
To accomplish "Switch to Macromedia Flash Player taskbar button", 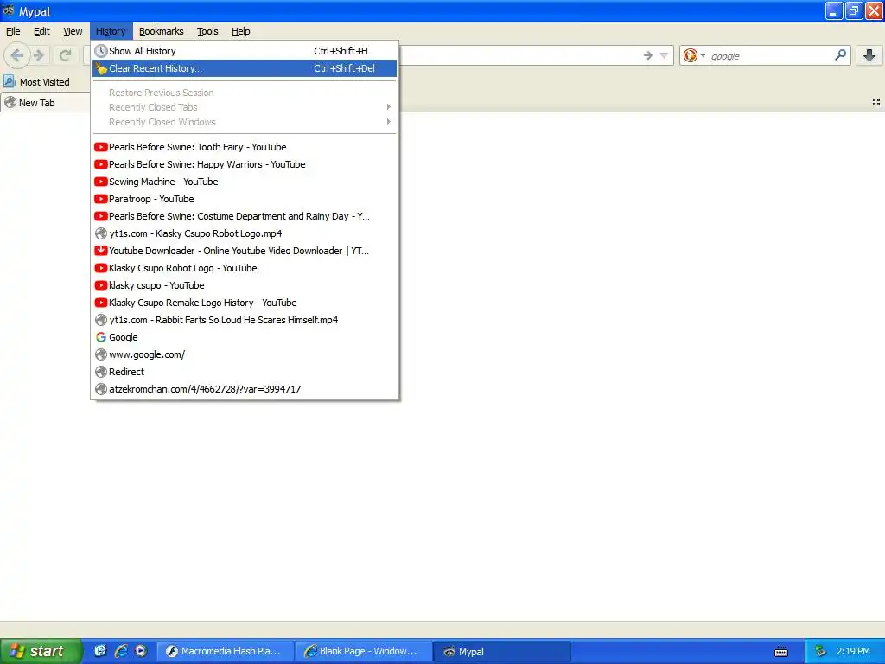I will [x=226, y=652].
